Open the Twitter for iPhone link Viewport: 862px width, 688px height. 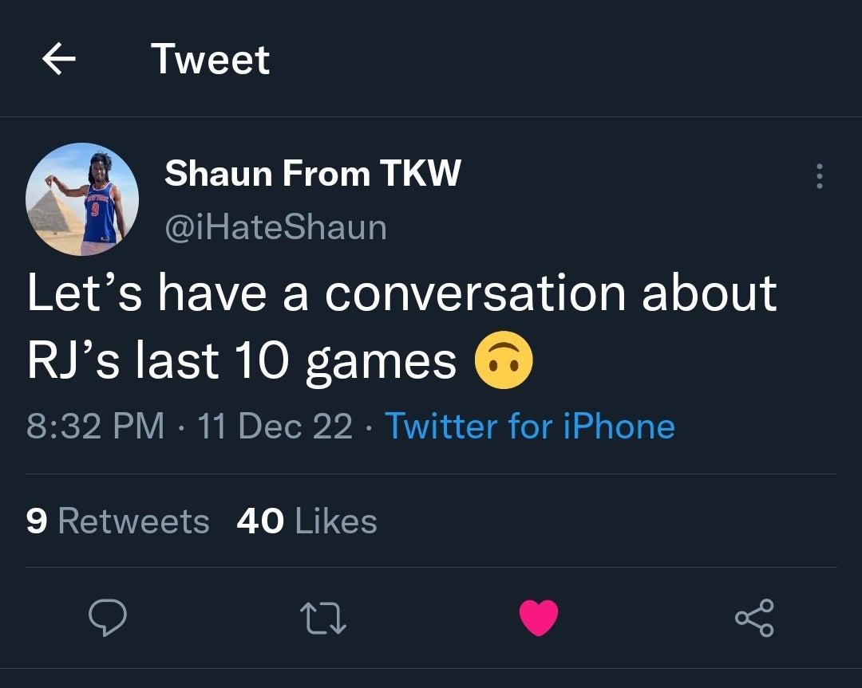[530, 426]
